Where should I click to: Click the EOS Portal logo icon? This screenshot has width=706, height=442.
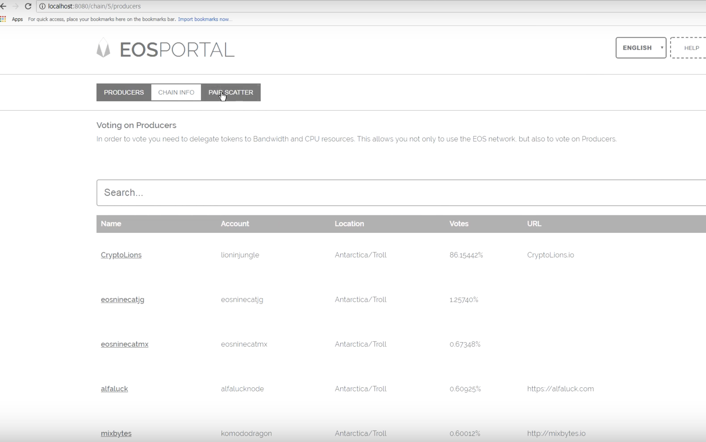pos(103,48)
